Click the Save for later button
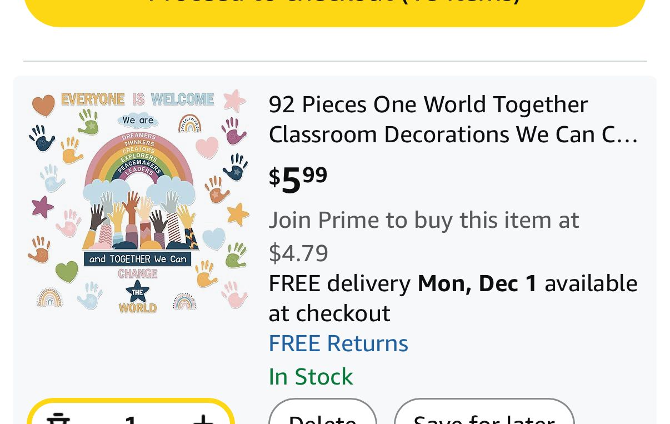This screenshot has width=670, height=424. tap(484, 417)
